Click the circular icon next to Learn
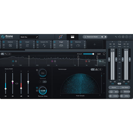133x133 pixels. pos(104,54)
